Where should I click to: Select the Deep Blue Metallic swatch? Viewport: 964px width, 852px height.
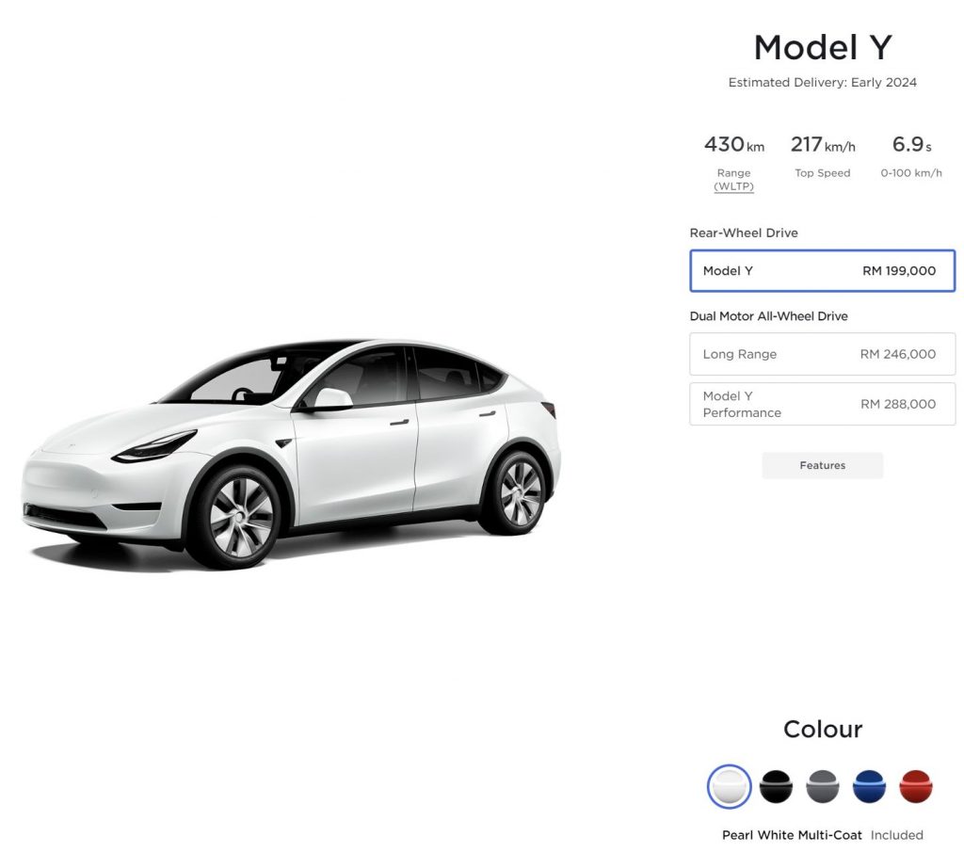coord(869,786)
